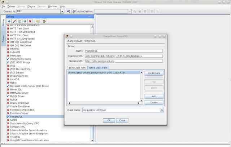Click the class path list scroll up arrow
The height and width of the screenshot is (147, 231).
(141, 72)
